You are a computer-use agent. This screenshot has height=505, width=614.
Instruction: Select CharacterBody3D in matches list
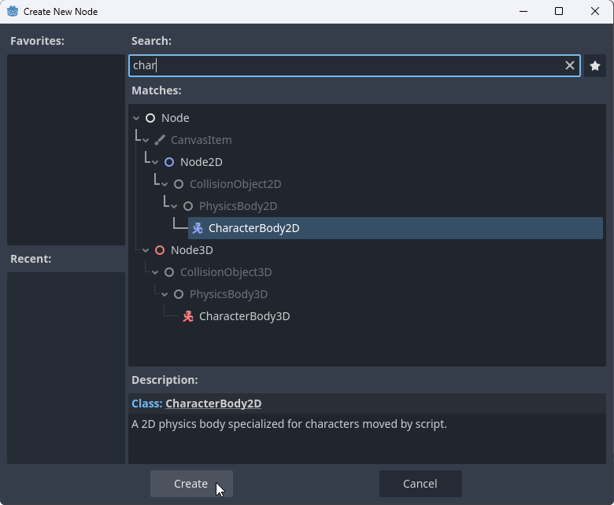[x=244, y=316]
